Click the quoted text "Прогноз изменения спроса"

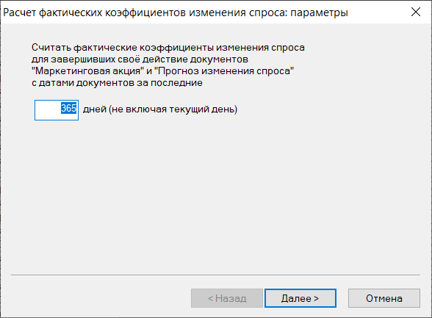[x=224, y=71]
